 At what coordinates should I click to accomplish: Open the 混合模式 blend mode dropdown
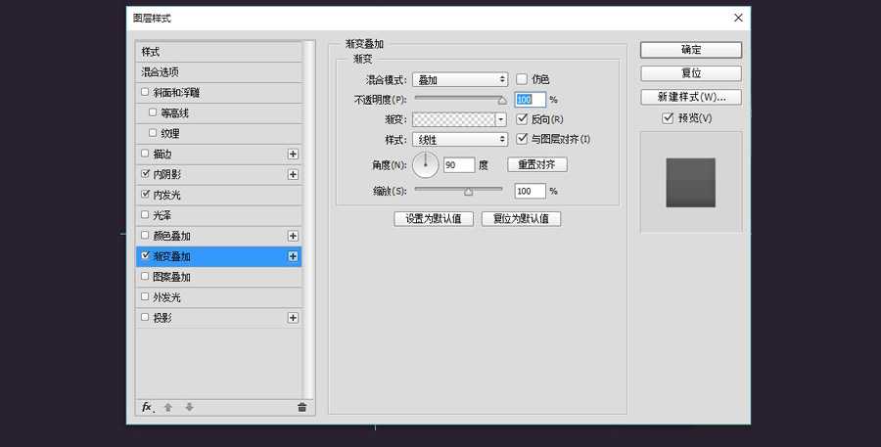459,79
